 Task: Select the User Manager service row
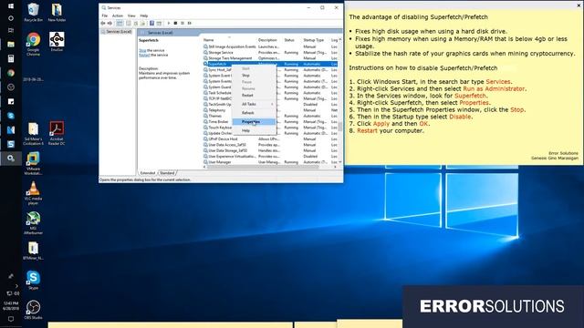270,162
